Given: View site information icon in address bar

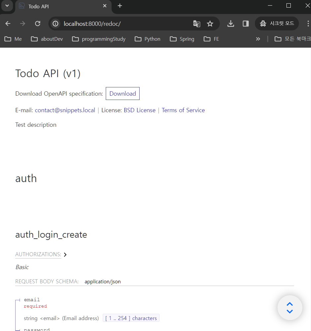Looking at the screenshot, I should (x=55, y=24).
